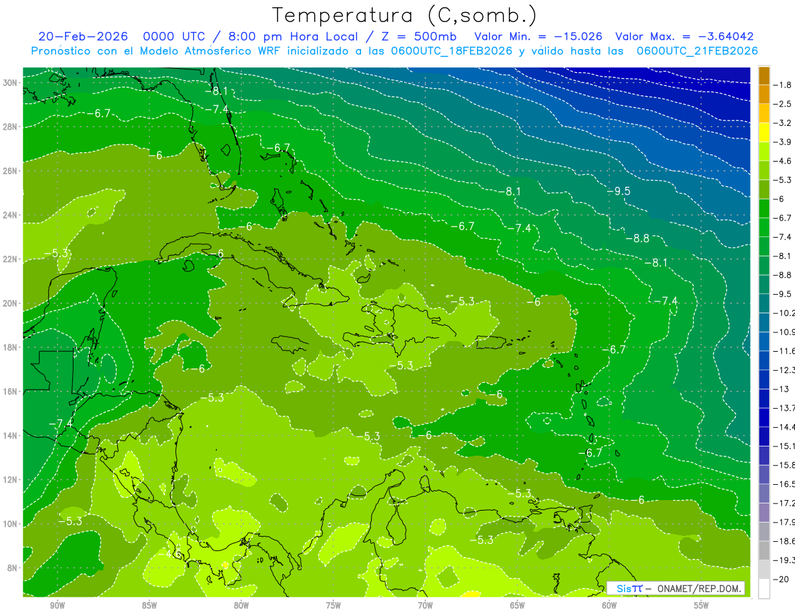Click the "26N" latitude axis label
Screen dimensions: 795x614
click(9, 171)
